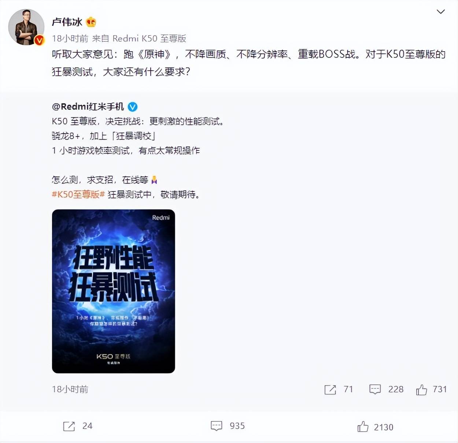Click comment icon with 228 on quoted post
The image size is (458, 443).
point(375,390)
